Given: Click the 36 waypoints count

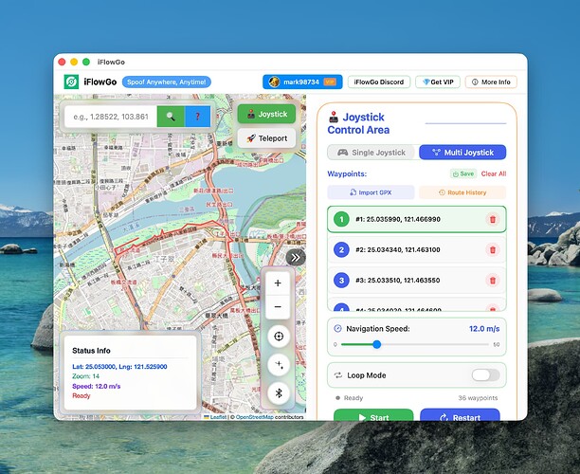Looking at the screenshot, I should coord(478,398).
